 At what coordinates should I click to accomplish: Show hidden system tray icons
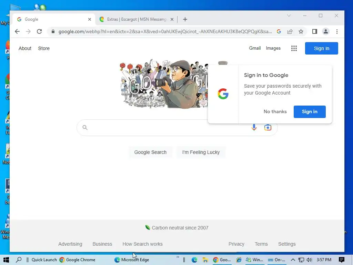(293, 260)
